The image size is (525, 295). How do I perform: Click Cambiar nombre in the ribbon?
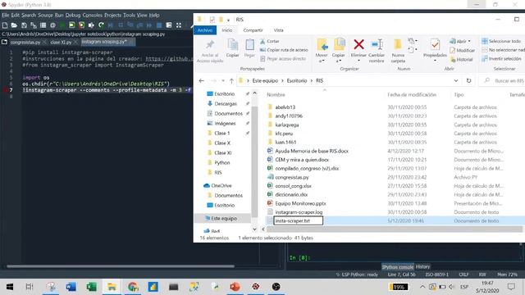pos(377,50)
